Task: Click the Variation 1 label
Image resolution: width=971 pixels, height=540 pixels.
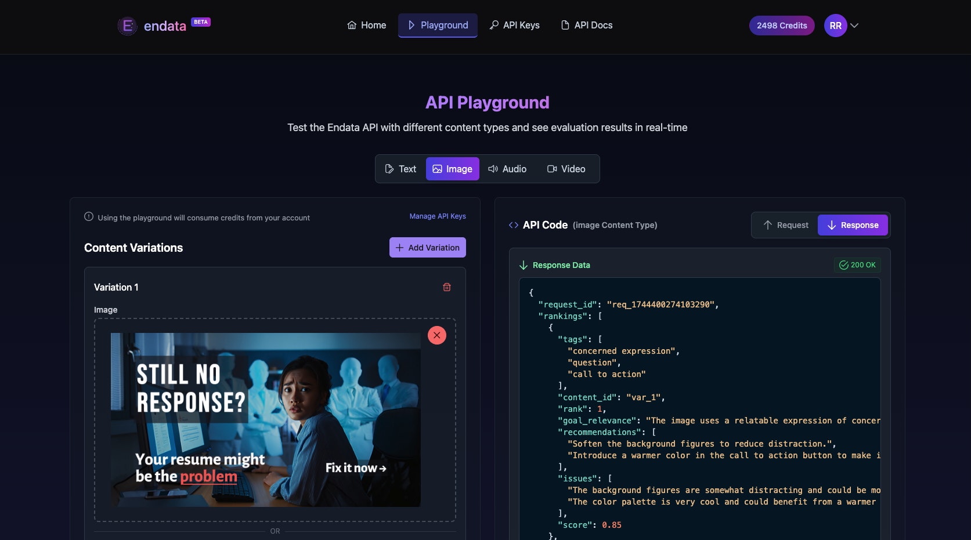Action: point(116,287)
